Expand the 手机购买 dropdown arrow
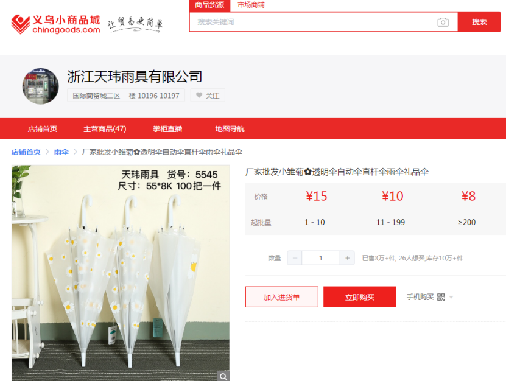 (451, 297)
